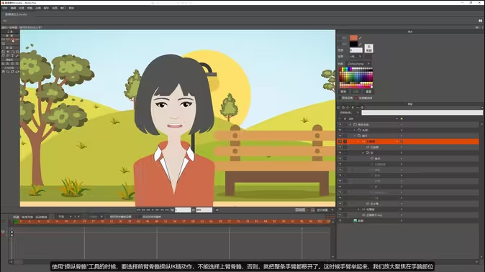Open the Bone menu (骨骼)
Viewport: 485px width, 272px height.
click(x=30, y=8)
